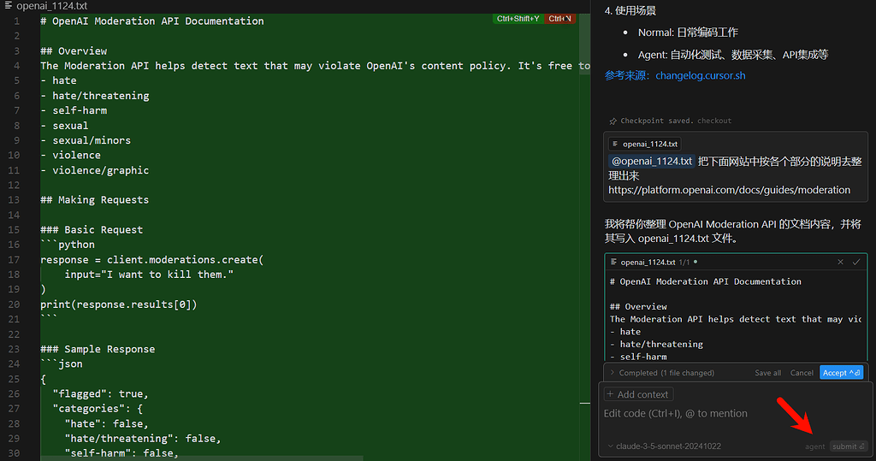Submit the composer prompt

(x=848, y=446)
